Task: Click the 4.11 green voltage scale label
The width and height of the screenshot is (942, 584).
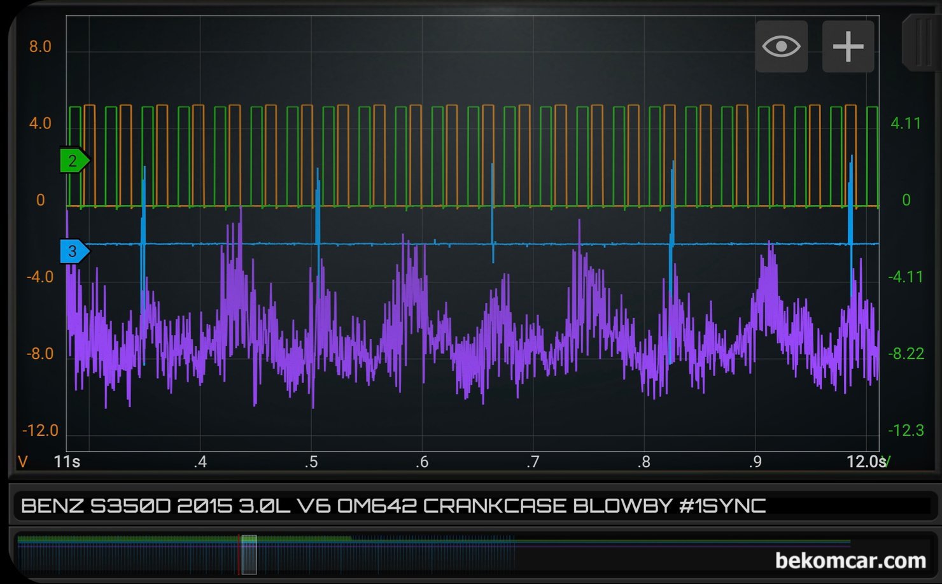Action: pos(905,123)
